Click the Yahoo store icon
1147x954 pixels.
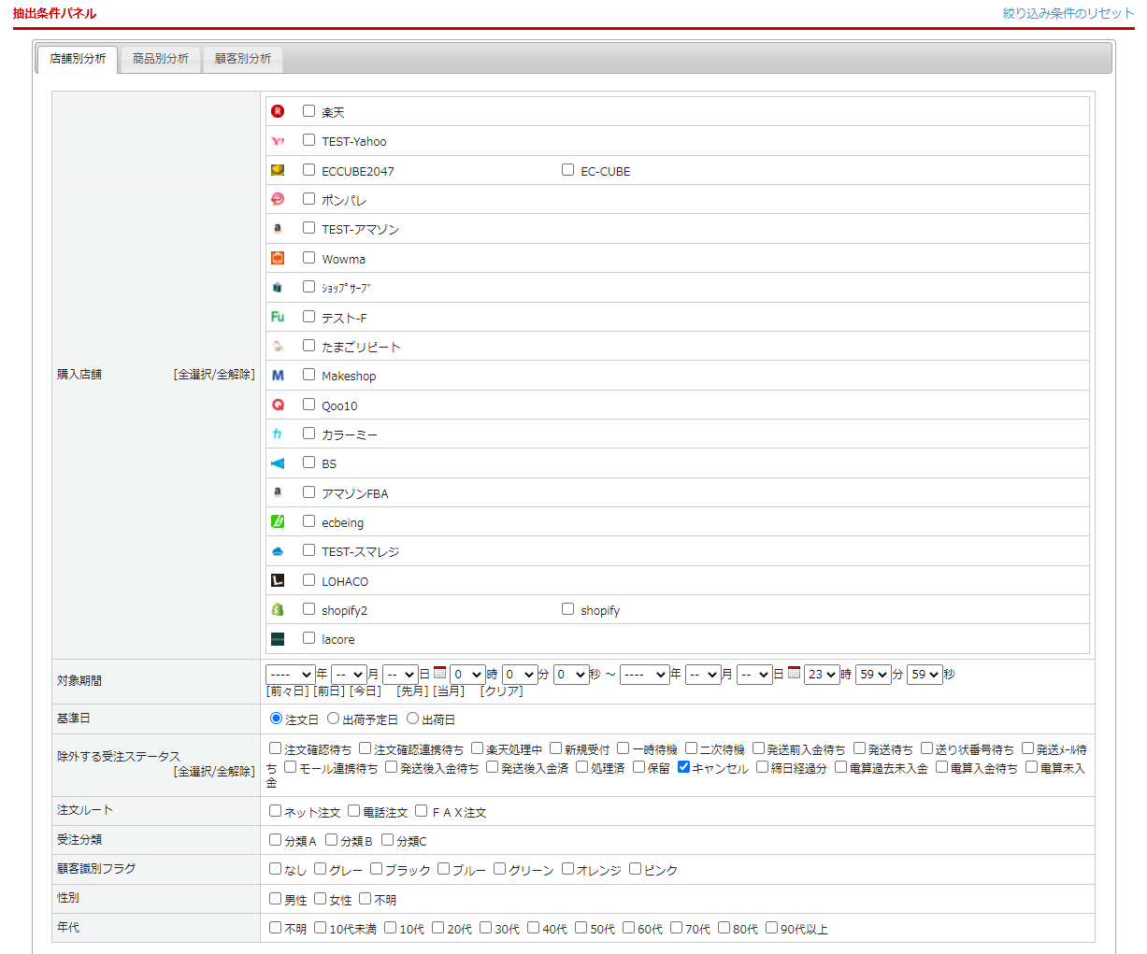point(278,141)
